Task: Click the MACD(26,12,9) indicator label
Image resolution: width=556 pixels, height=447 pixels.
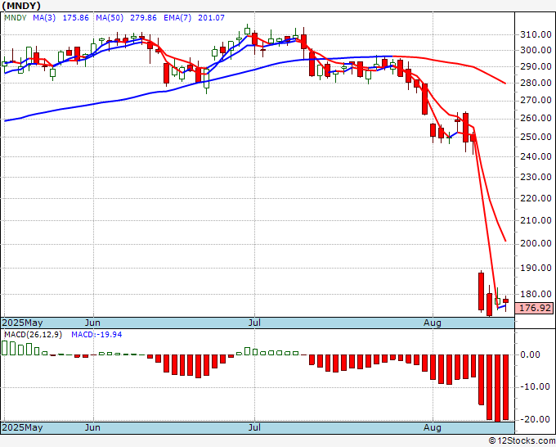Action: [33, 335]
